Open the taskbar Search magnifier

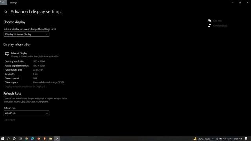pyautogui.click(x=8, y=139)
